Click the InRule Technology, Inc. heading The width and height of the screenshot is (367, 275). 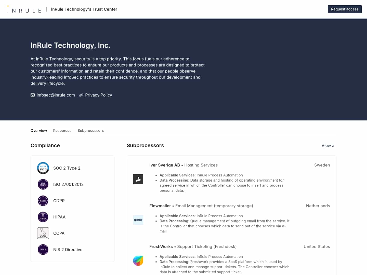click(71, 45)
